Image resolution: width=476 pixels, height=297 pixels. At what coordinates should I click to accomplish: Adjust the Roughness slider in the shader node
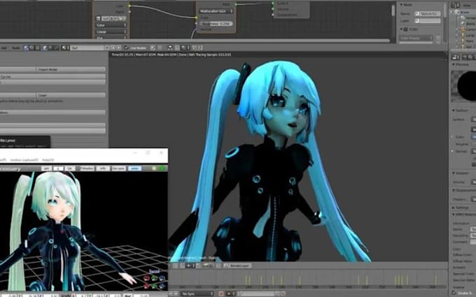(x=216, y=24)
